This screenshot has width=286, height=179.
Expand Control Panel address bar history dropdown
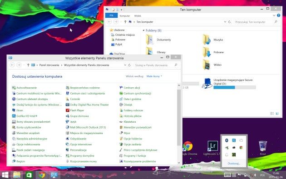[125, 65]
